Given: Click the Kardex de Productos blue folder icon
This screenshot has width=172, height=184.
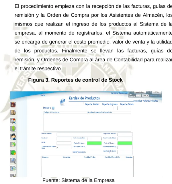Looking at the screenshot, I should point(62,101).
